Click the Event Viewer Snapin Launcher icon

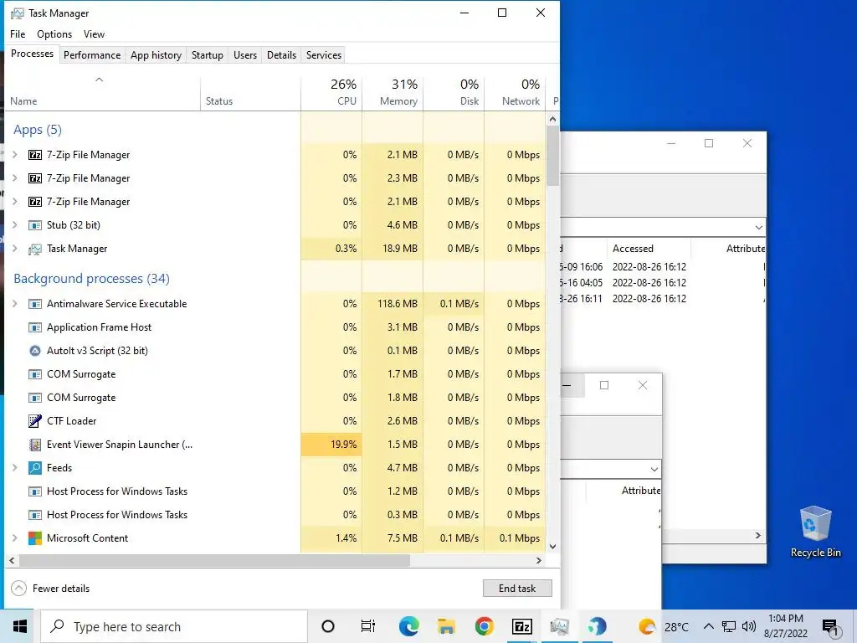35,445
